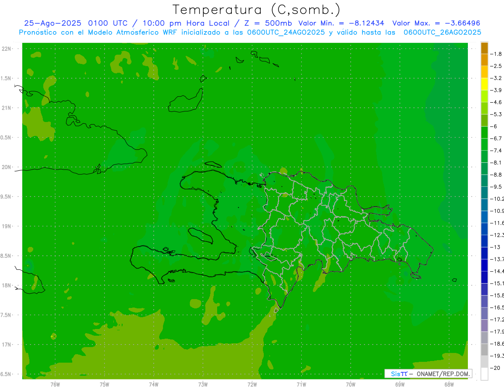Click the '73W' longitude label
Image resolution: width=504 pixels, height=390 pixels.
[203, 384]
